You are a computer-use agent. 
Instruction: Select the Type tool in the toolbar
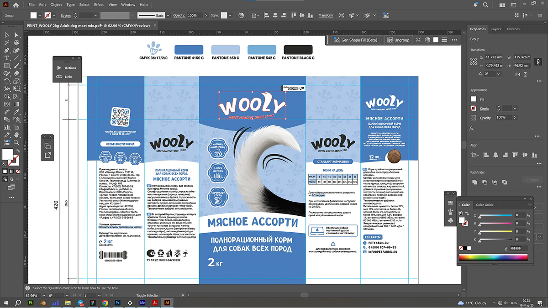pyautogui.click(x=7, y=58)
